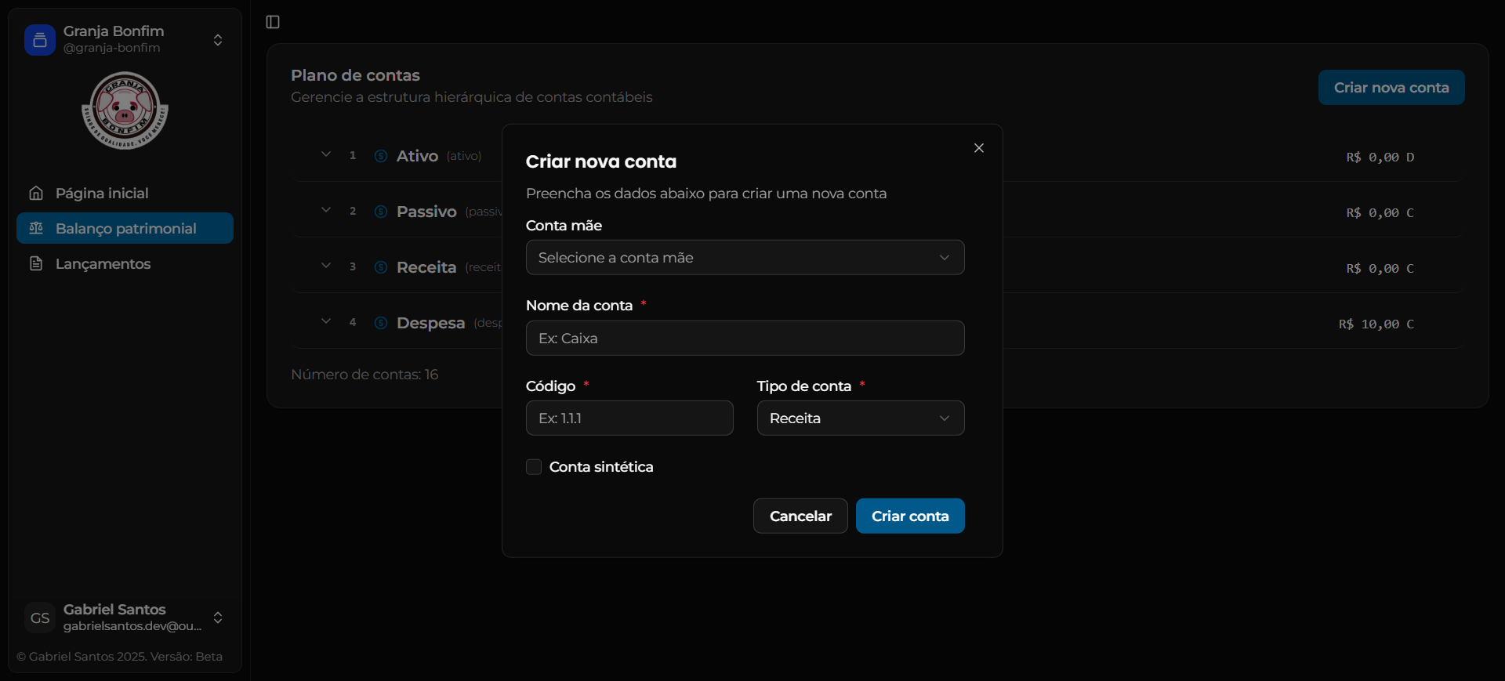Image resolution: width=1505 pixels, height=681 pixels.
Task: Click the coin icon beside Despesa
Action: click(381, 323)
